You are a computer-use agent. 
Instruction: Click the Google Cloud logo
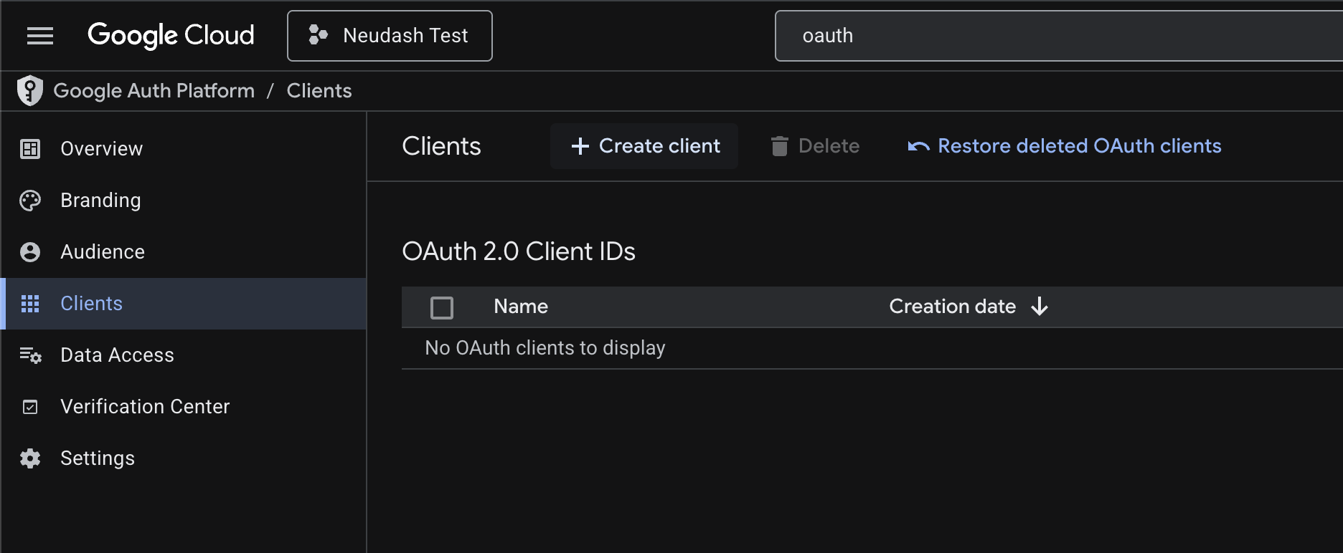click(171, 35)
